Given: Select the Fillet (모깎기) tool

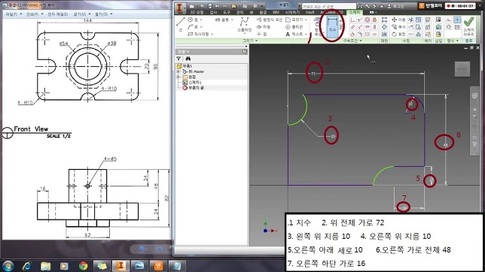Looking at the screenshot, I should click(x=294, y=20).
